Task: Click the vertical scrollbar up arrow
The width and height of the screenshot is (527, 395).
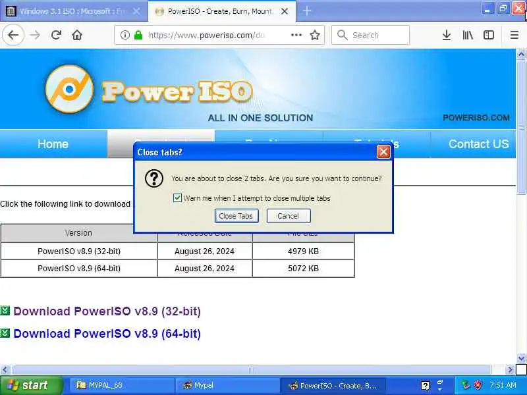Action: coord(521,54)
